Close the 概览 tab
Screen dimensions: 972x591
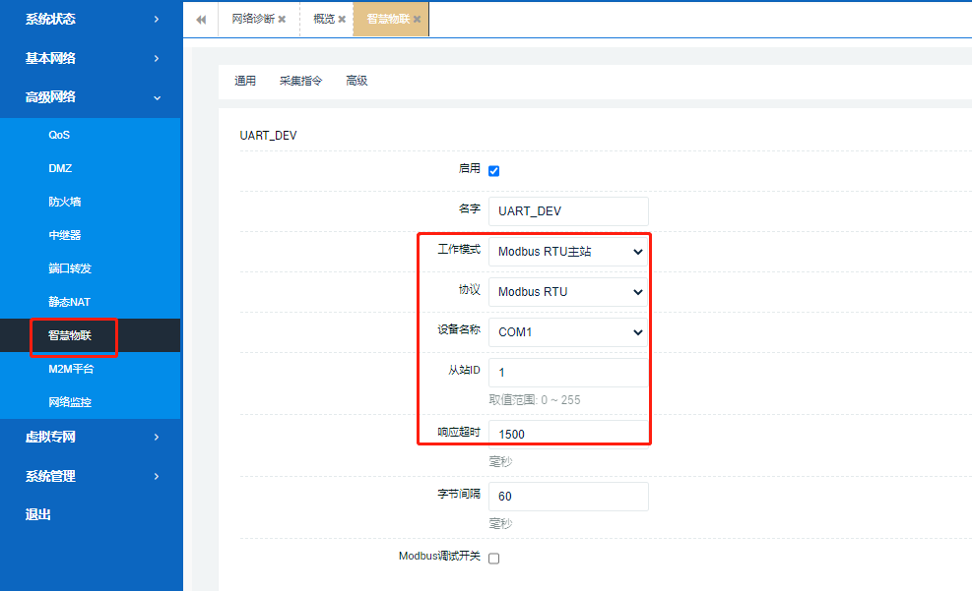pos(342,19)
